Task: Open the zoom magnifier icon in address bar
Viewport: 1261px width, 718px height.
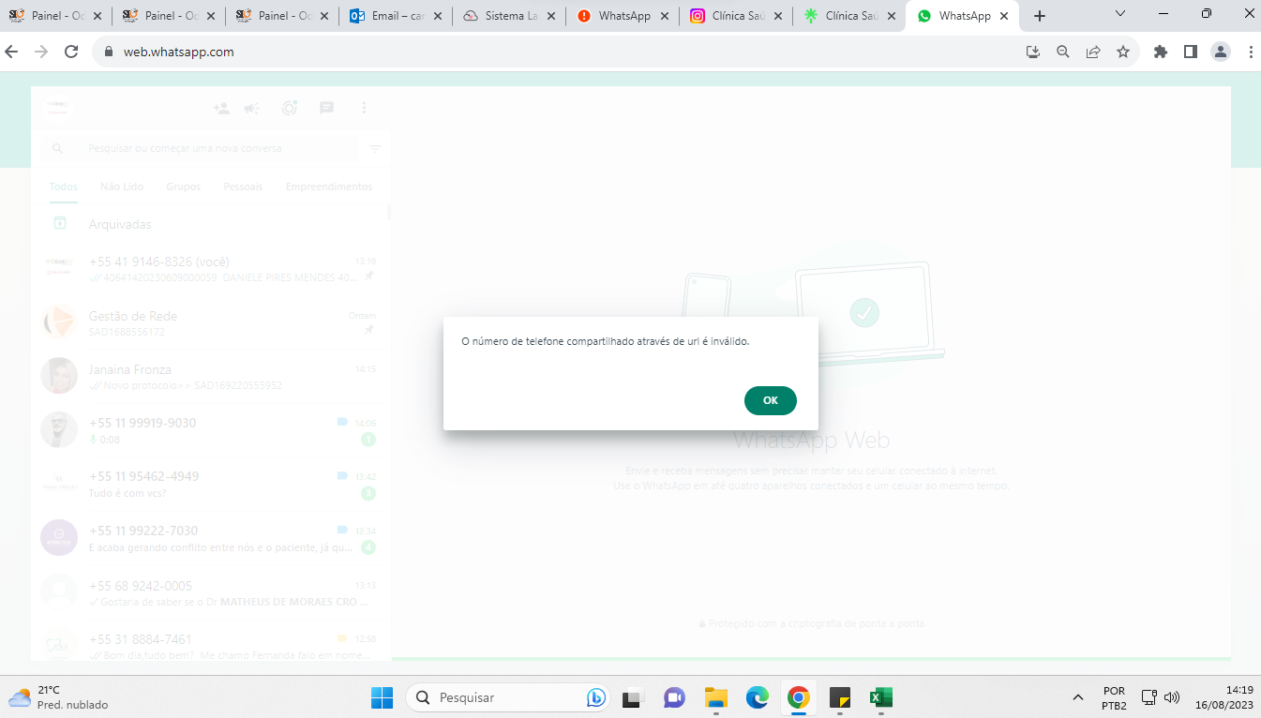Action: (1063, 52)
